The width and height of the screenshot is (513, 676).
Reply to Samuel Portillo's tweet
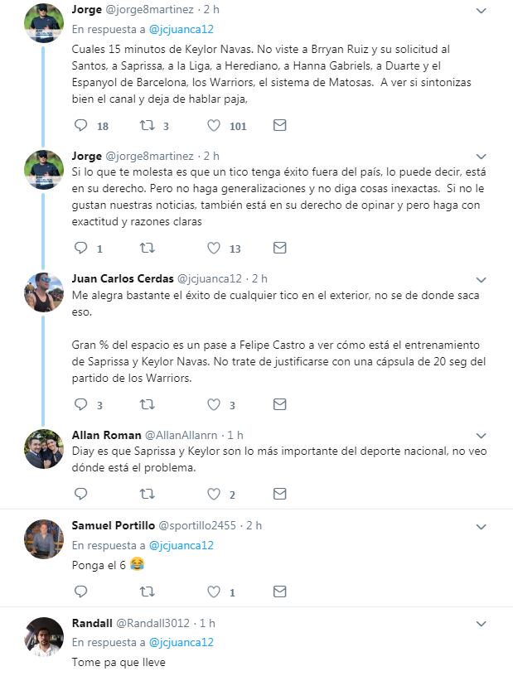[81, 591]
